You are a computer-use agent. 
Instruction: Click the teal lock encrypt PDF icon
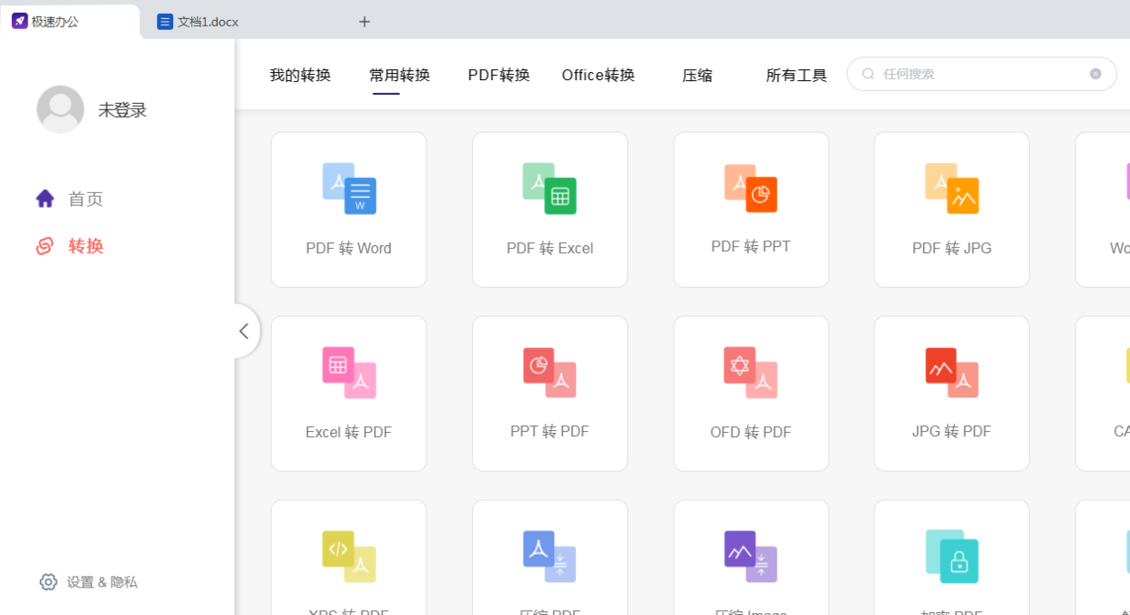[951, 557]
